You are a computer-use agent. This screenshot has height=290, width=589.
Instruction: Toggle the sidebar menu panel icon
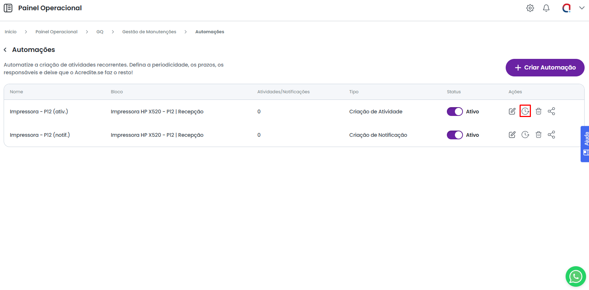8,8
